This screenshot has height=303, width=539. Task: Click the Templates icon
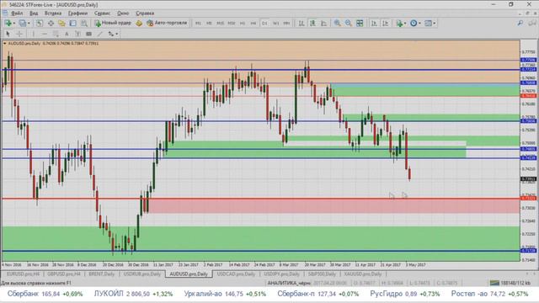click(428, 23)
